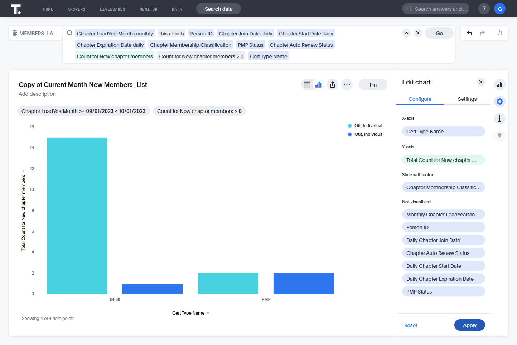Image resolution: width=517 pixels, height=345 pixels.
Task: Switch to chart view
Action: pyautogui.click(x=318, y=84)
